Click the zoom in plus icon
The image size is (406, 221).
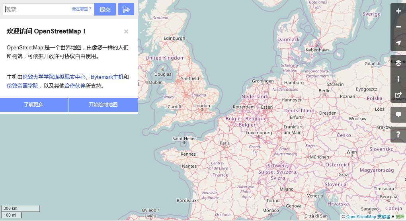coord(398,11)
